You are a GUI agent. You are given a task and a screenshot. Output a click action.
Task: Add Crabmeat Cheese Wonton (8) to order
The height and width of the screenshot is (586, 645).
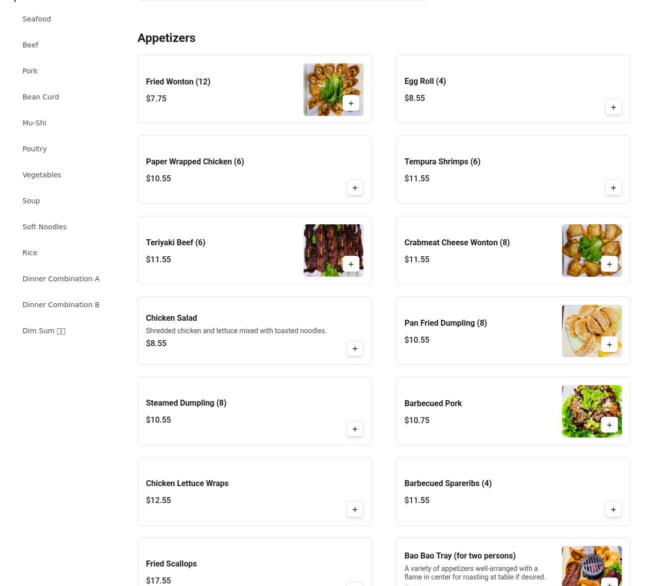click(x=609, y=264)
